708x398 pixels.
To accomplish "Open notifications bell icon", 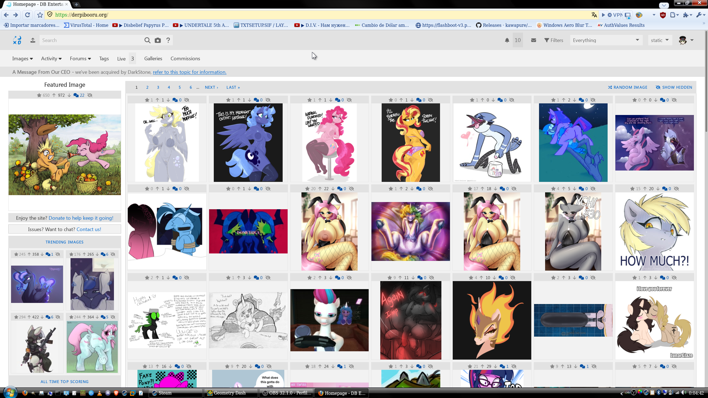I will tap(507, 40).
